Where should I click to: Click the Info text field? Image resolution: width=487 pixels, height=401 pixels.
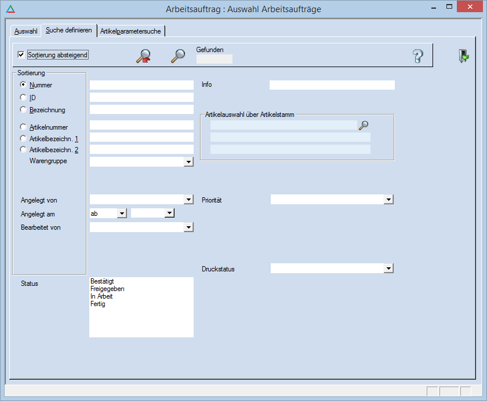332,85
